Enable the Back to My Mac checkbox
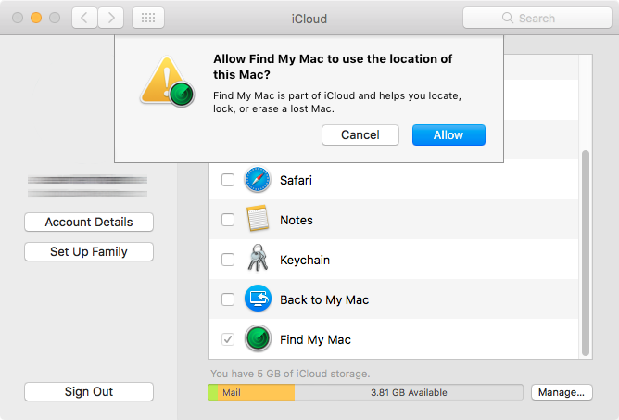The width and height of the screenshot is (619, 420). [x=228, y=299]
